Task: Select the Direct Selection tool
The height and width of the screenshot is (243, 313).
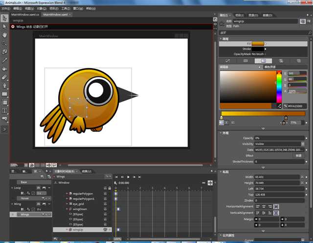Action: pyautogui.click(x=4, y=26)
